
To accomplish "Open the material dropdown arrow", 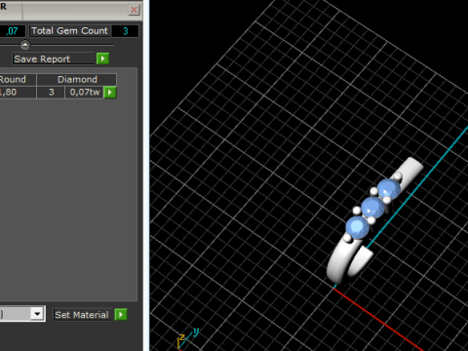I will pos(38,314).
